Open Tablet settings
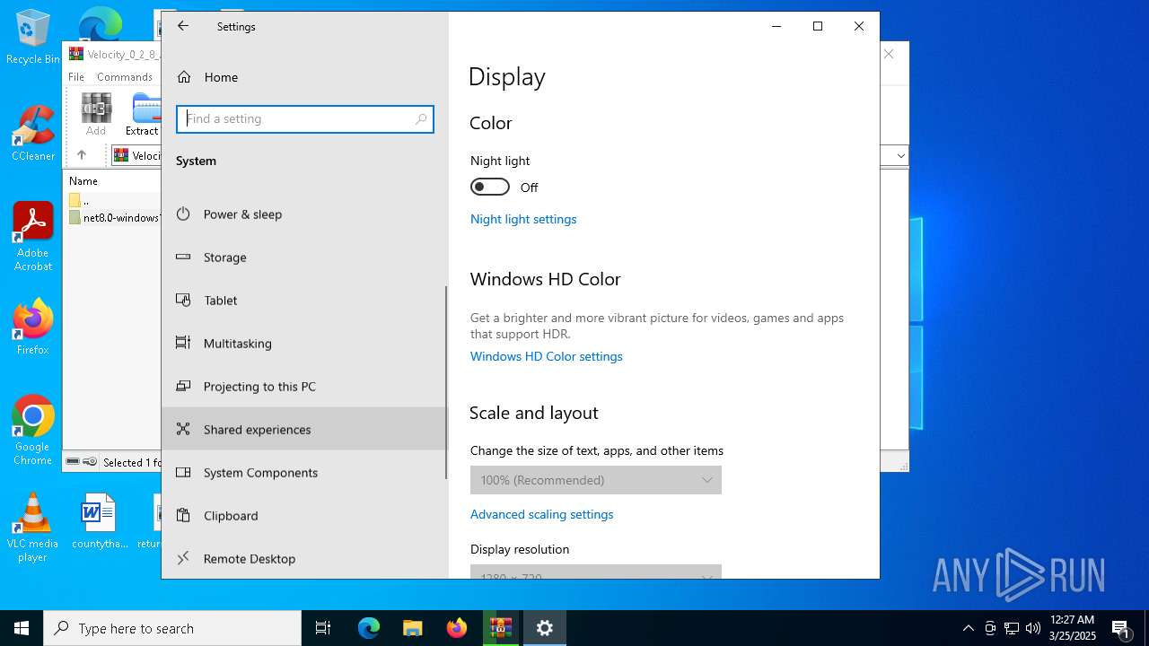 305,300
